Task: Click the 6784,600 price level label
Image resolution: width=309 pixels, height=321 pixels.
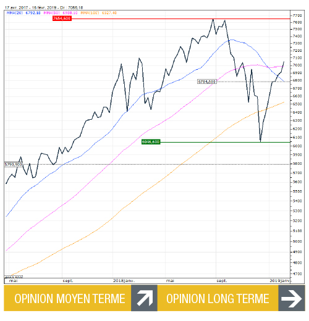Action: (x=207, y=81)
